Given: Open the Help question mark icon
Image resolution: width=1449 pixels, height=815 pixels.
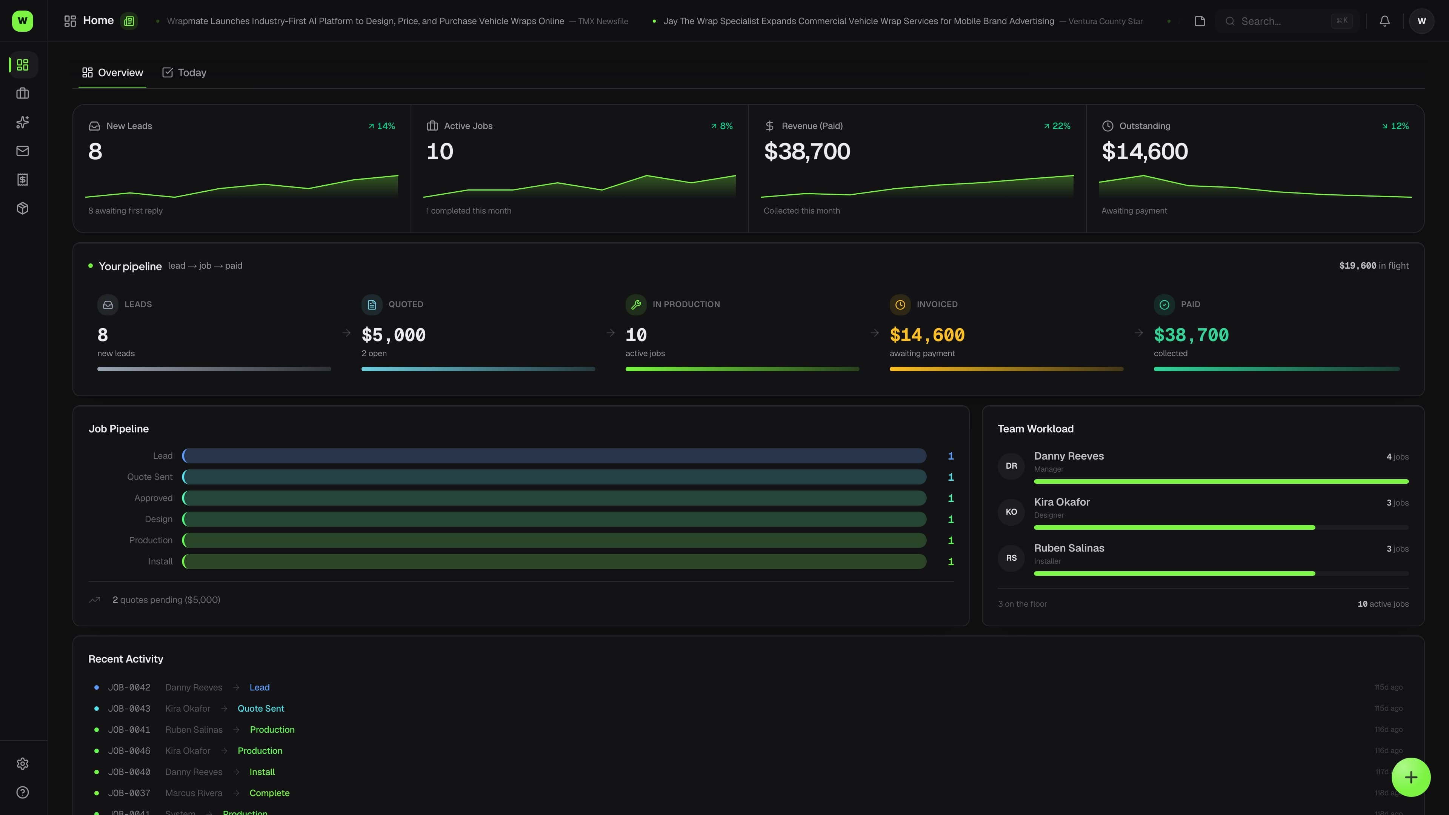Looking at the screenshot, I should coord(23,792).
